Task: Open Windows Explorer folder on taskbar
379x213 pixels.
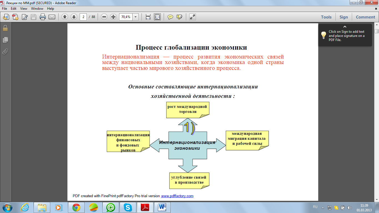Action: click(x=42, y=207)
